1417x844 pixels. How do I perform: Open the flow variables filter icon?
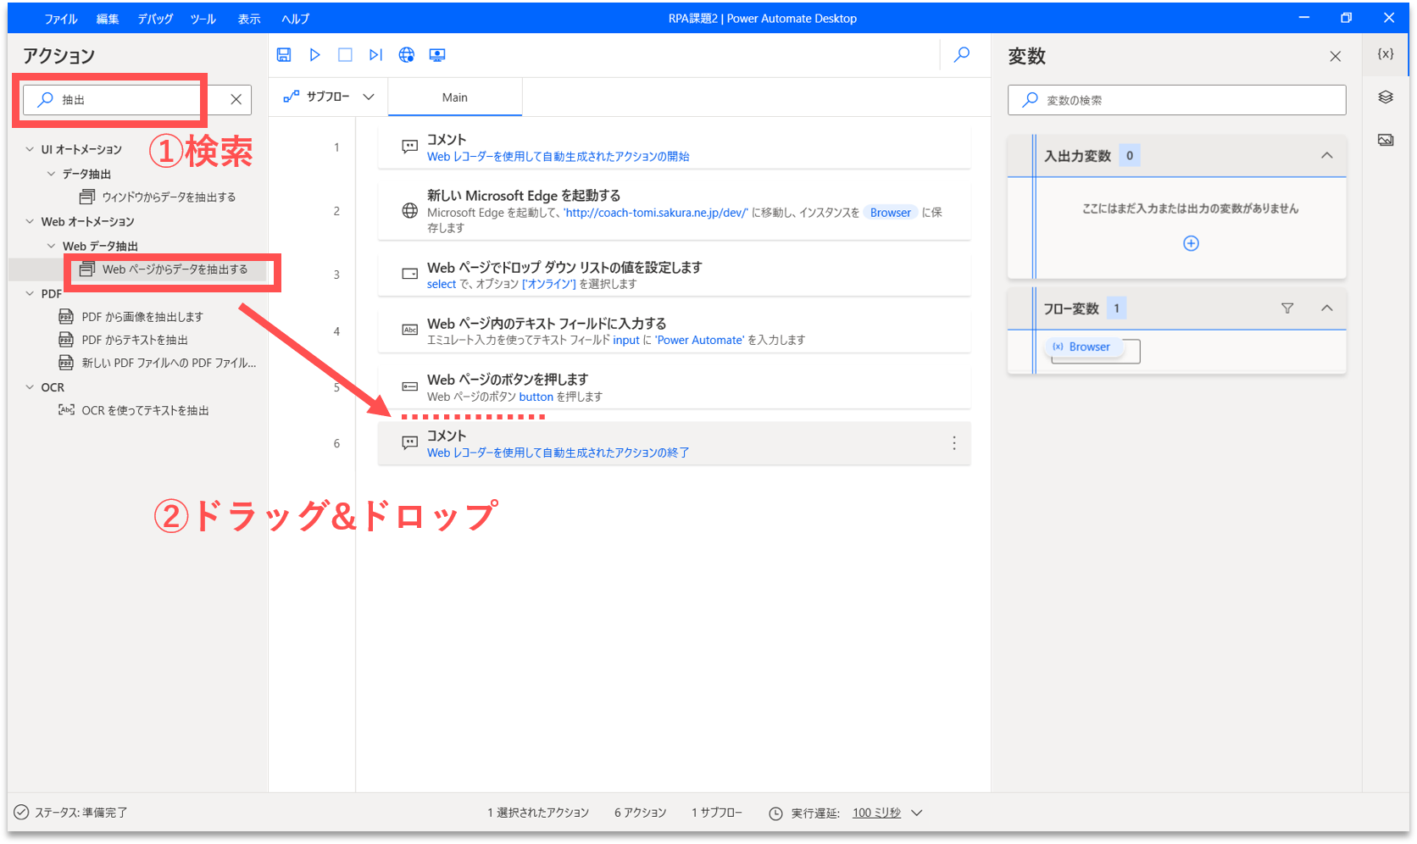(1287, 308)
